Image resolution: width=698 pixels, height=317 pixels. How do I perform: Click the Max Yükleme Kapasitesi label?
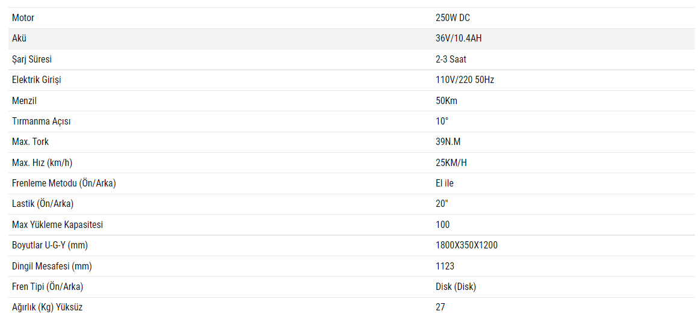coord(58,224)
